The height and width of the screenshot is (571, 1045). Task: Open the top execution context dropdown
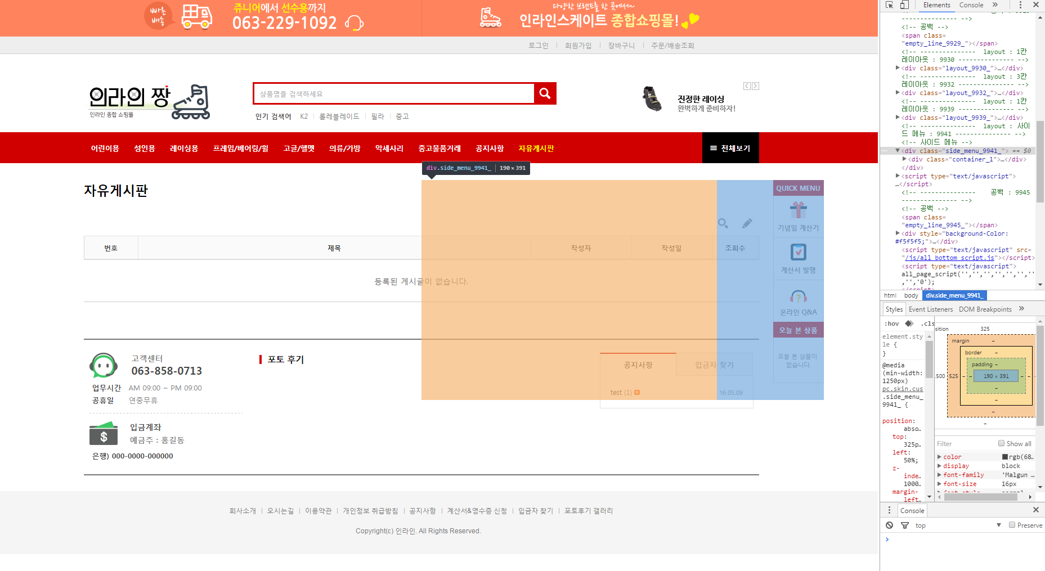957,525
